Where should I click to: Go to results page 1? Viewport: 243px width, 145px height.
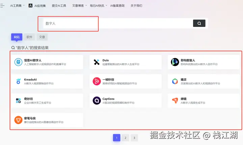[117, 138]
